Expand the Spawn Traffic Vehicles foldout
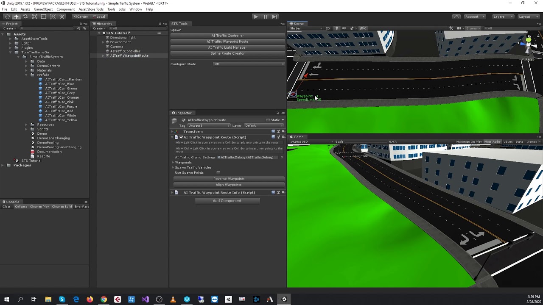Screen dimensions: 543x305 [173, 167]
